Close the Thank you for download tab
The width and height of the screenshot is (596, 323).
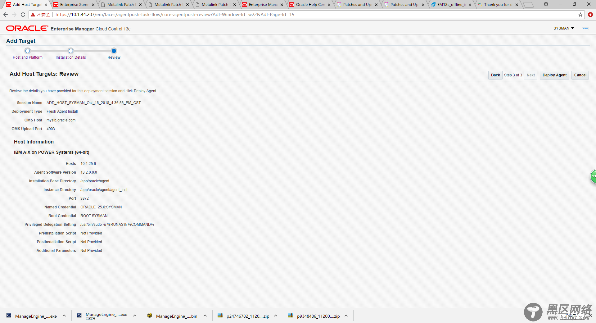click(517, 5)
